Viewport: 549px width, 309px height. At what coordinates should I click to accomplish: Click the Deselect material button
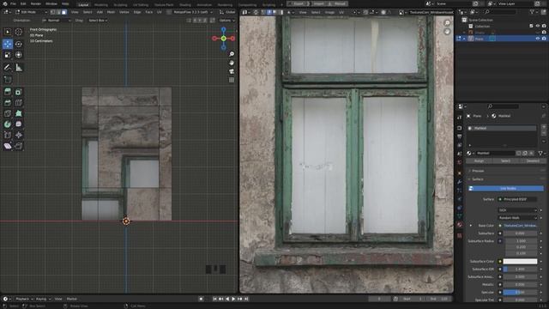(533, 161)
